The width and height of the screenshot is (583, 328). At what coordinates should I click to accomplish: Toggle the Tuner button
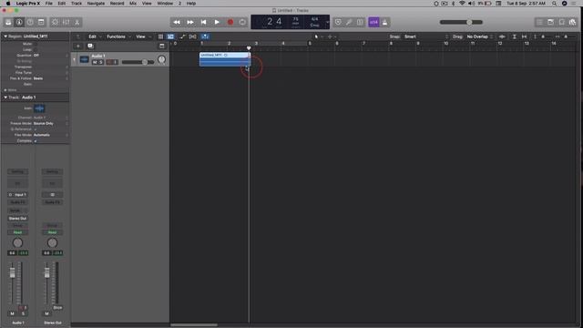point(338,22)
